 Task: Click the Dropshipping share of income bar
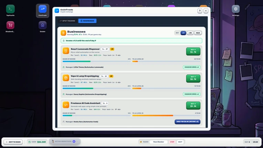(97, 88)
